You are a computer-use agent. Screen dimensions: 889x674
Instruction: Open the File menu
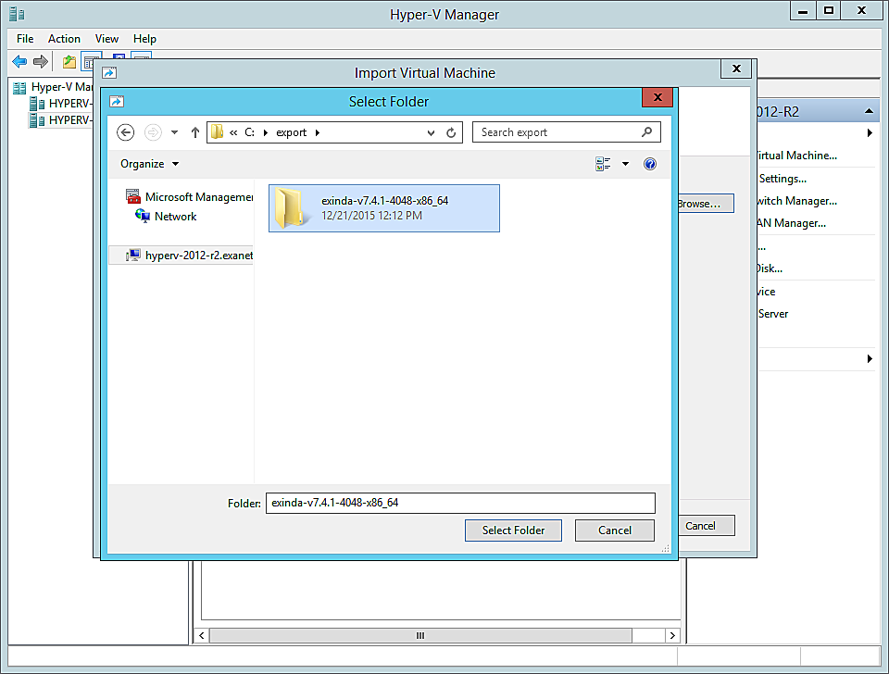pos(25,39)
